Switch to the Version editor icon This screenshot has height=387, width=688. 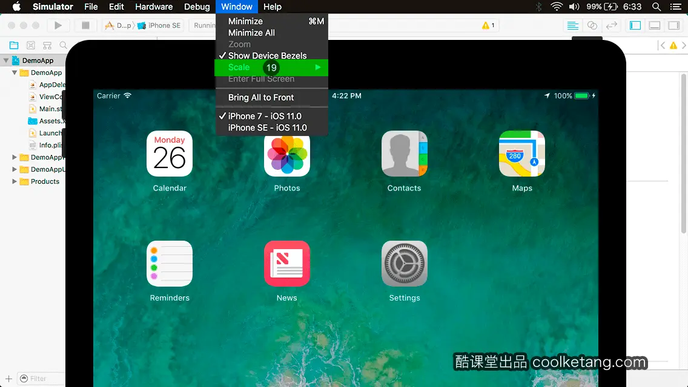point(612,25)
